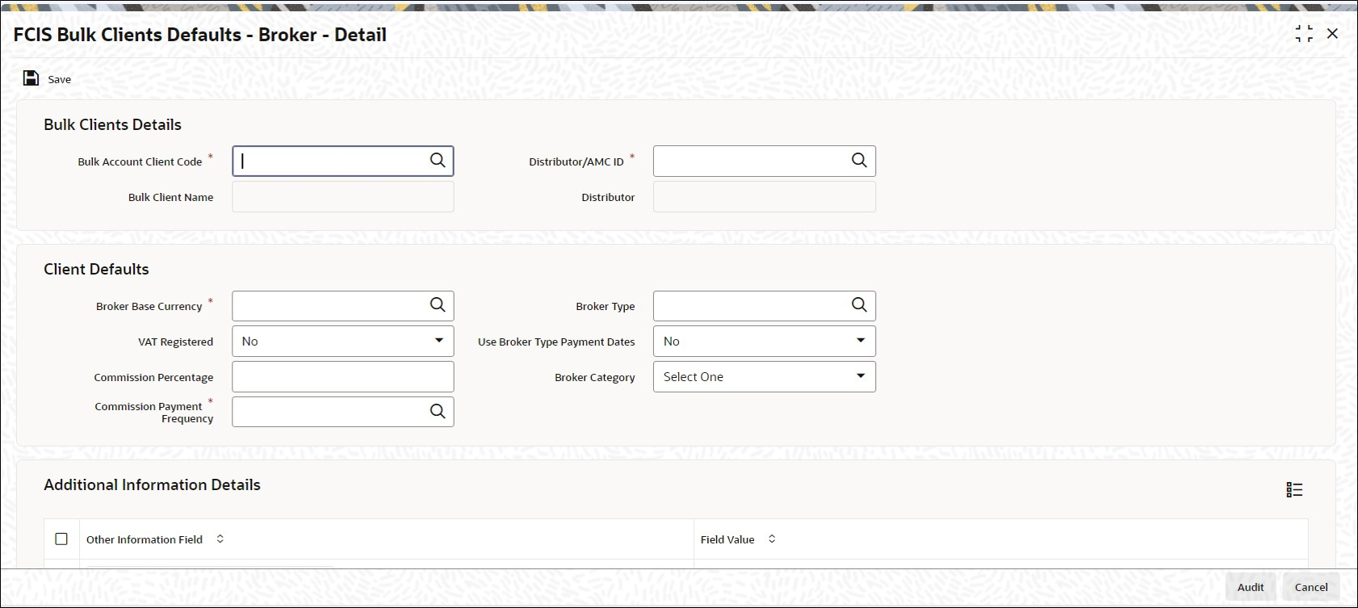Click the Other Information Field column header
Image resolution: width=1358 pixels, height=608 pixels.
(x=145, y=539)
